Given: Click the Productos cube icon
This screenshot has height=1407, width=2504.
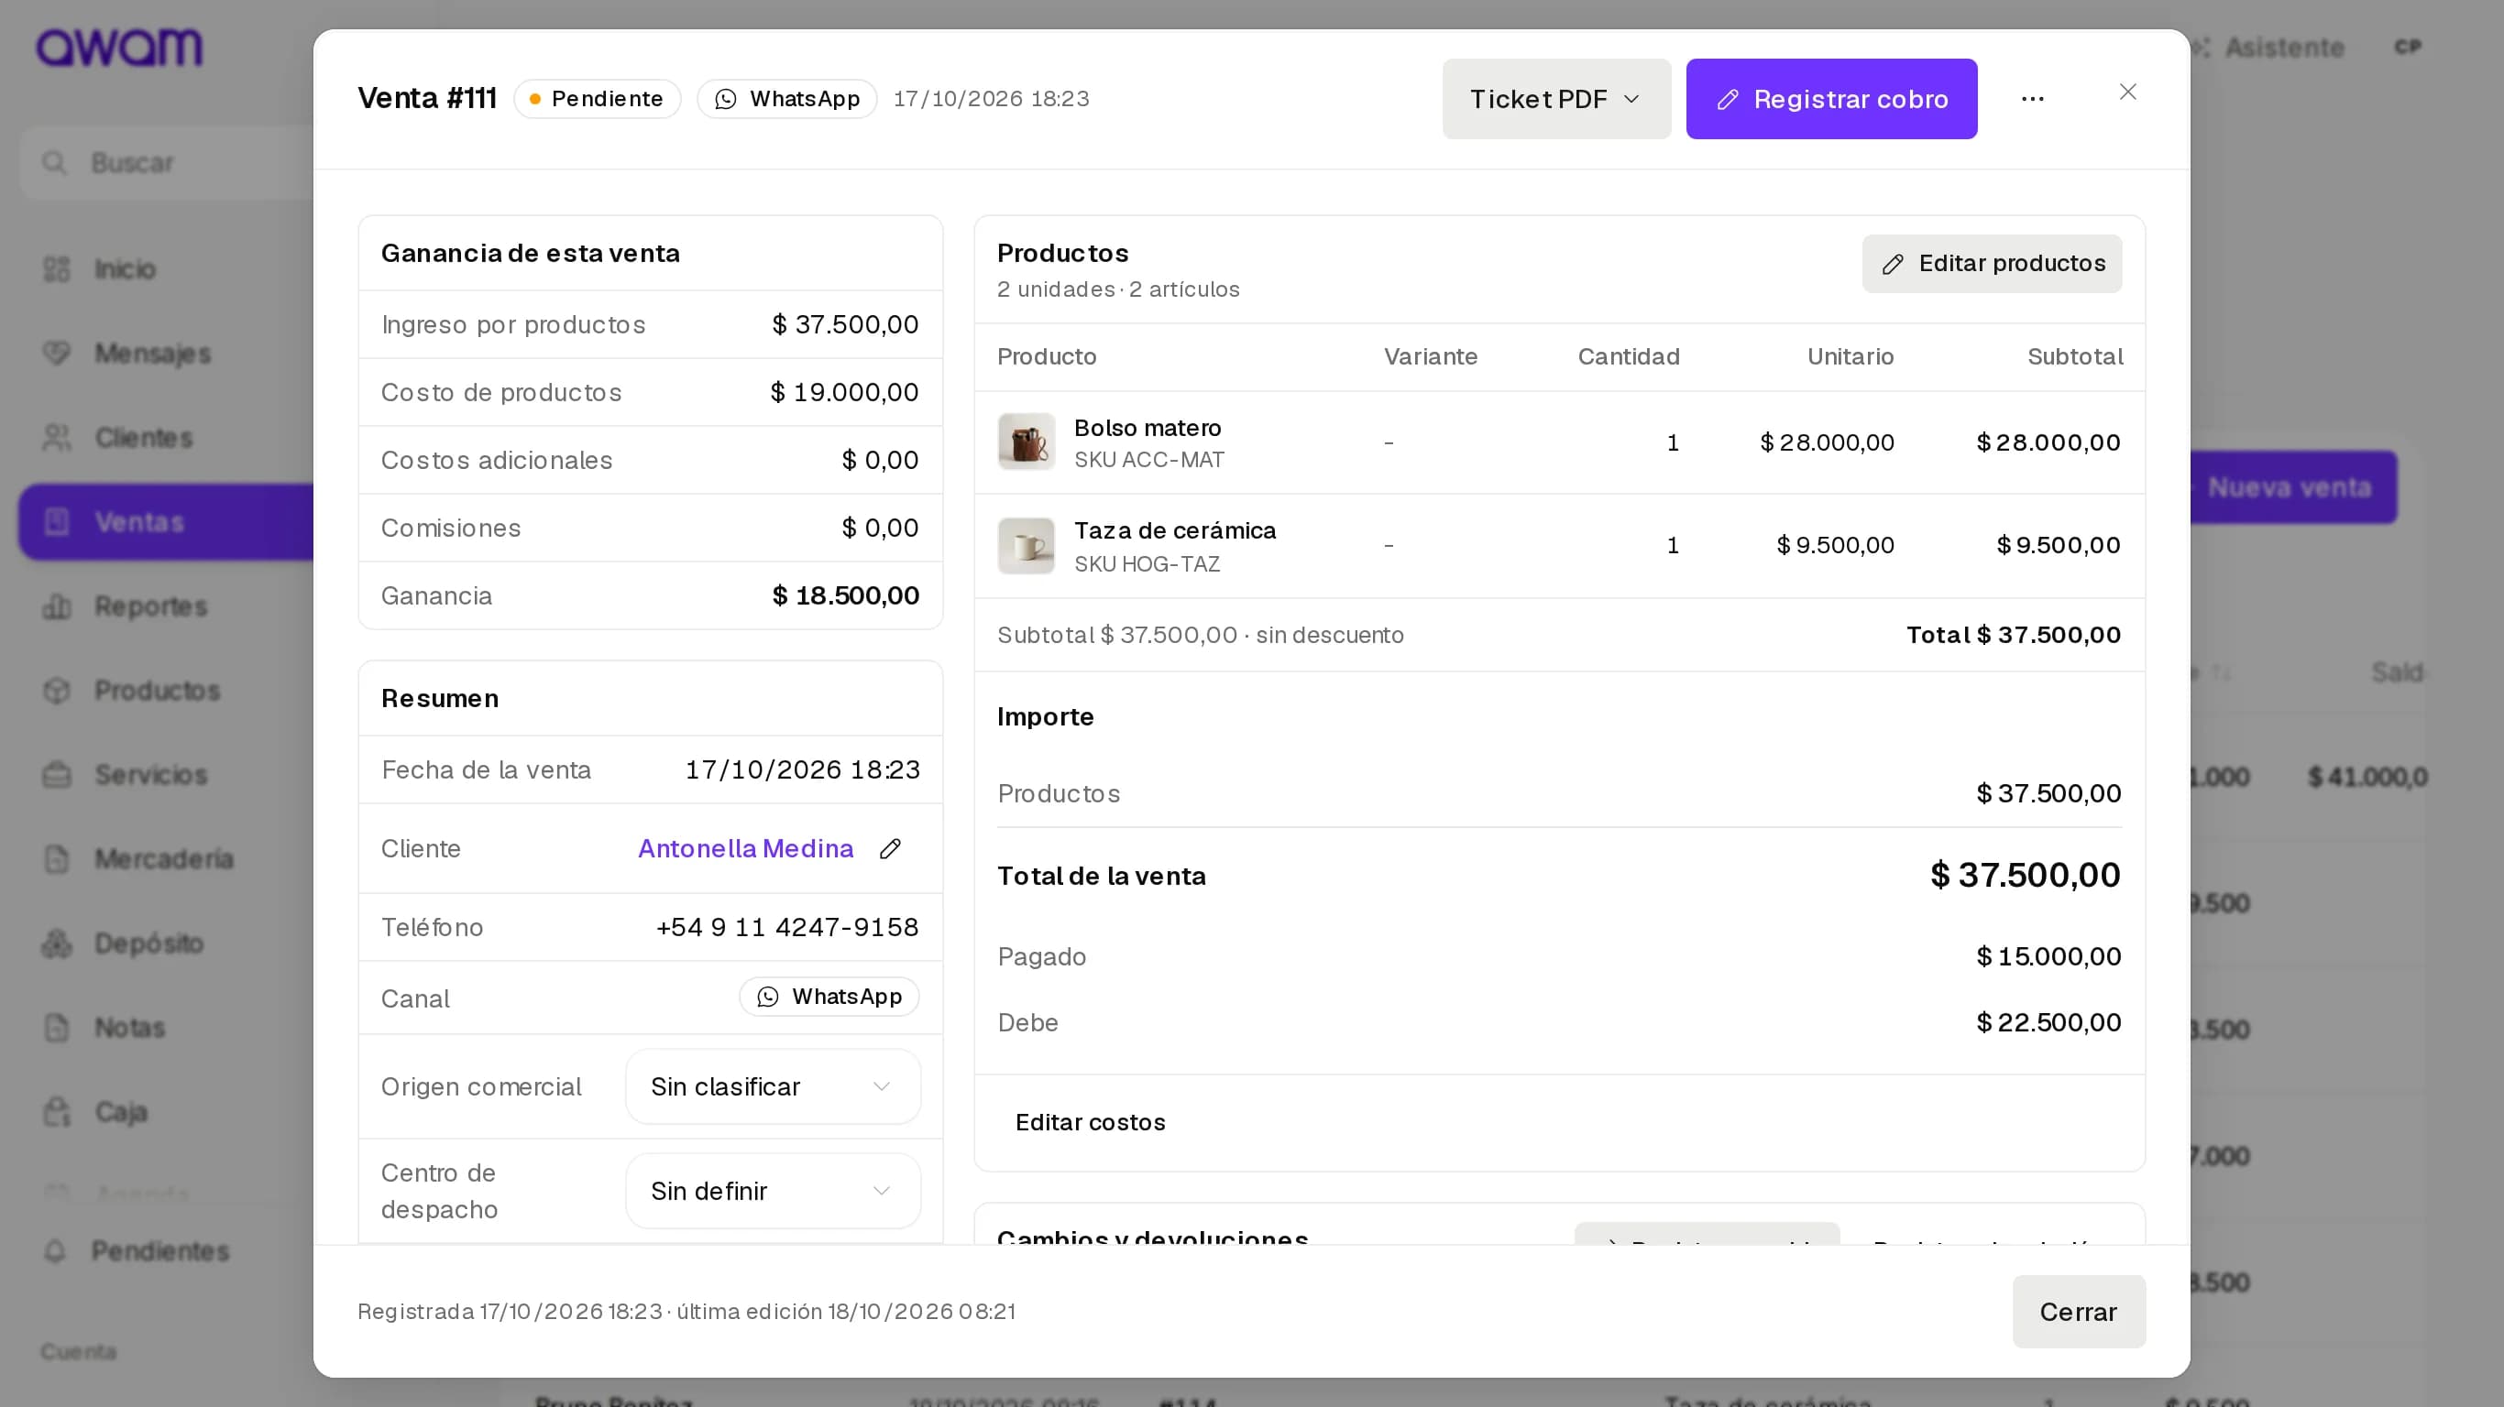Looking at the screenshot, I should [x=58, y=691].
